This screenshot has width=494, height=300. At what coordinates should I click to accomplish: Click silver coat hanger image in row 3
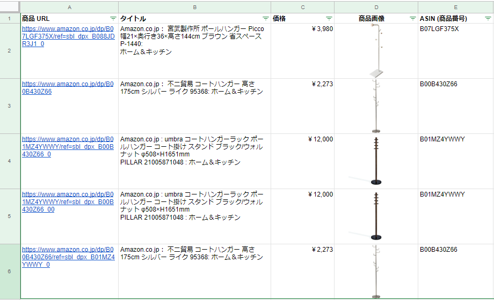376,106
